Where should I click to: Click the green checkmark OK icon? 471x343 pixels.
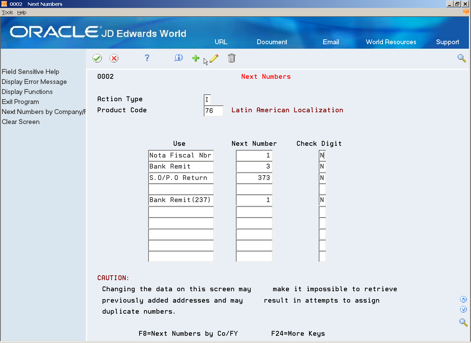(x=97, y=58)
